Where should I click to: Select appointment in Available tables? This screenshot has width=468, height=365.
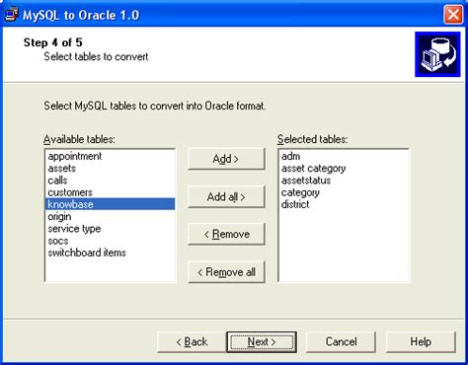(x=110, y=156)
